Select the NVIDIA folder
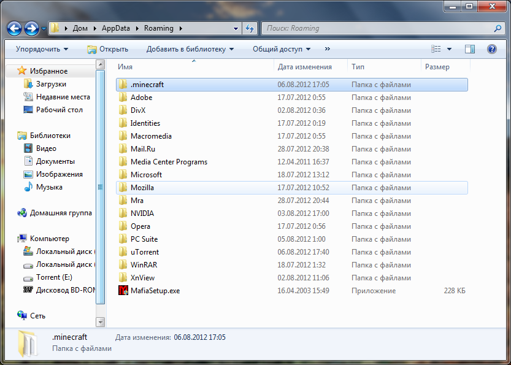The width and height of the screenshot is (511, 365). click(291, 213)
